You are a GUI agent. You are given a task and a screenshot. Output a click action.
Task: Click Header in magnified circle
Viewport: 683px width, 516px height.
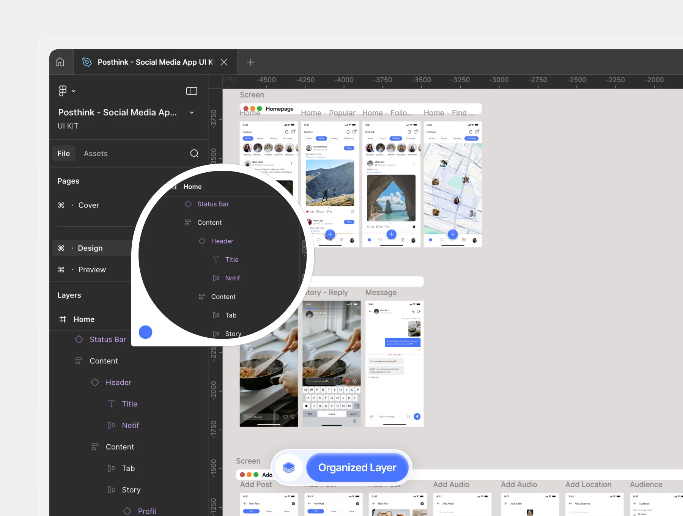(222, 241)
